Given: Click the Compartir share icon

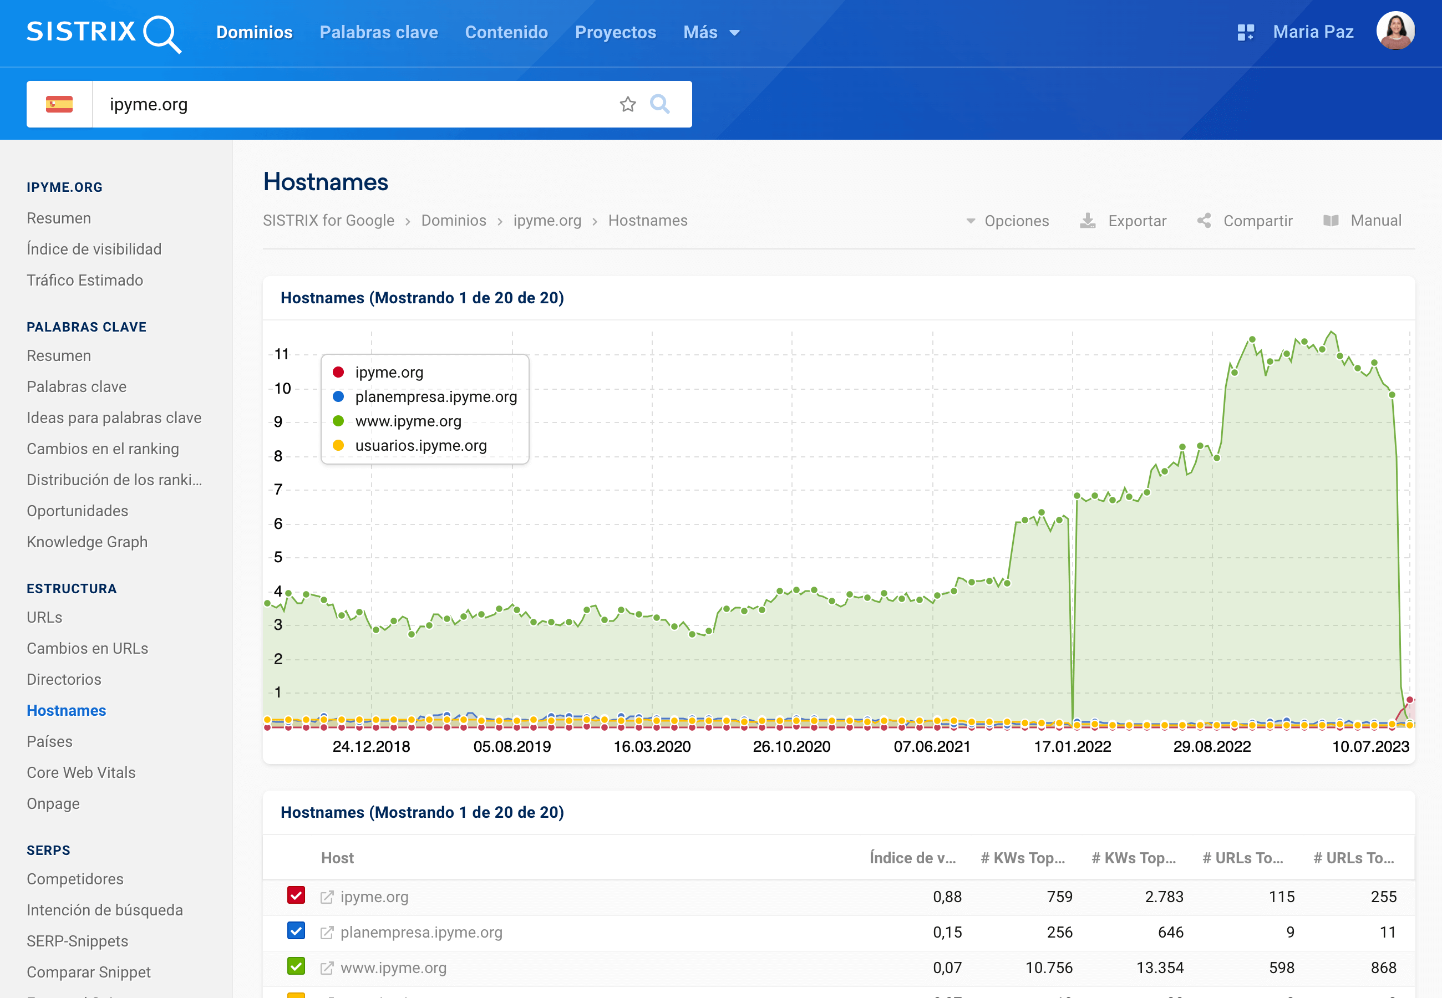Looking at the screenshot, I should click(1204, 221).
